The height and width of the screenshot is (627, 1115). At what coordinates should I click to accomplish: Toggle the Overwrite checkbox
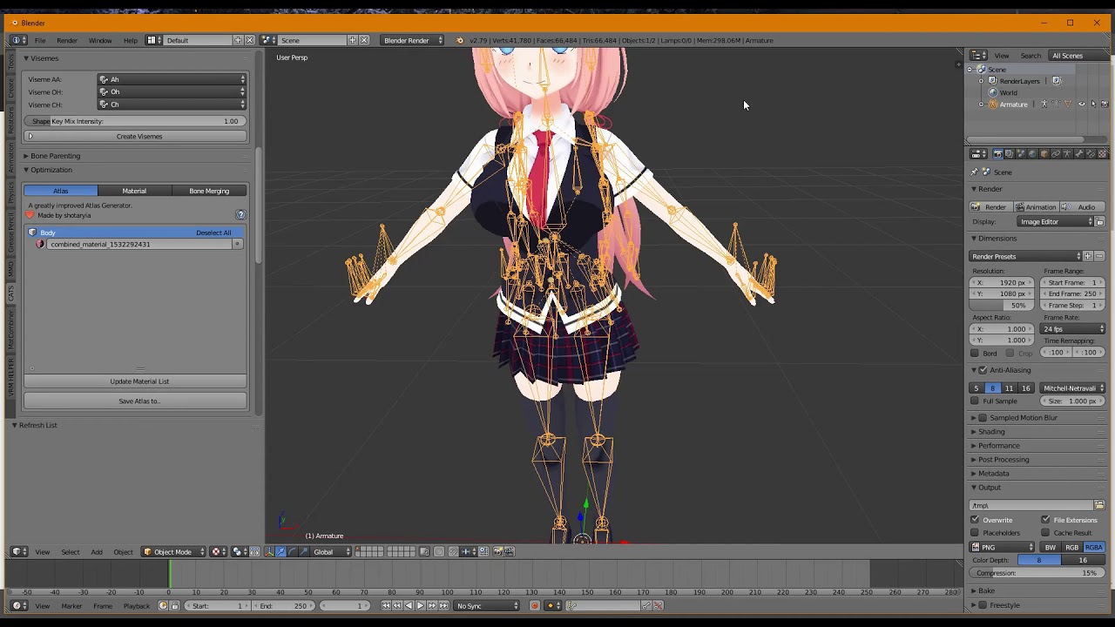point(975,520)
